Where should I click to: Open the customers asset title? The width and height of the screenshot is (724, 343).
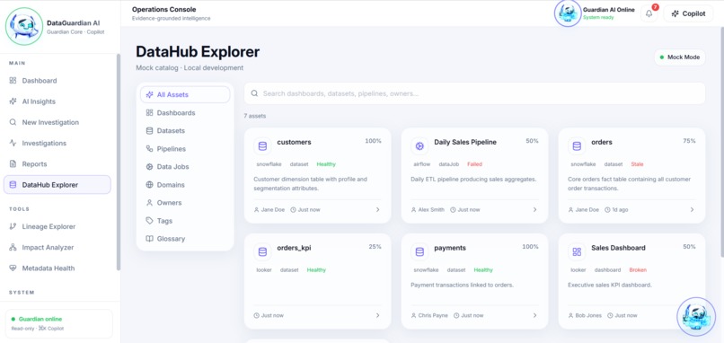click(294, 142)
